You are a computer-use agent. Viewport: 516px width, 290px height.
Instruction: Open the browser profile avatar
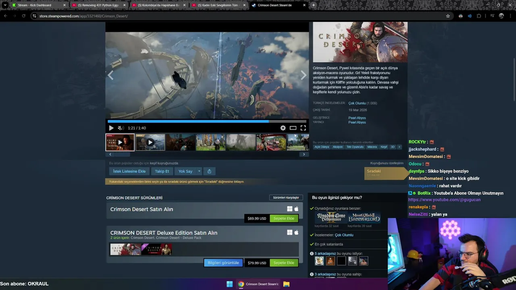tap(501, 16)
